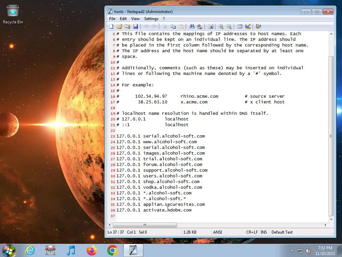The image size is (342, 257).
Task: Open the Edit menu
Action: [x=123, y=19]
